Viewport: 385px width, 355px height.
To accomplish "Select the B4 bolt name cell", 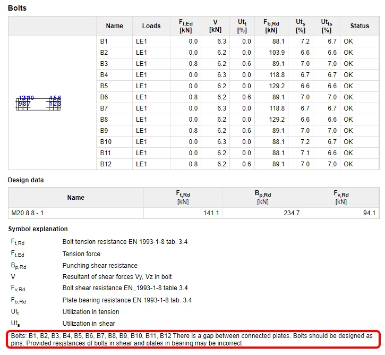I will coord(114,75).
